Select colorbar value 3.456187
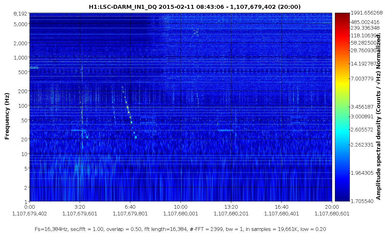 (362, 107)
